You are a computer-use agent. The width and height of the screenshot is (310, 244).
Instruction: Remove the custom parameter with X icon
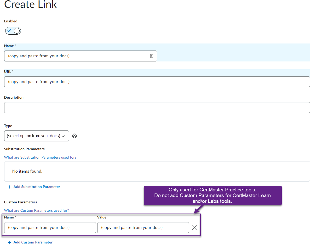194,228
